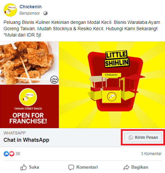
Task: Open the 3 Komentar link
Action: pyautogui.click(x=151, y=154)
